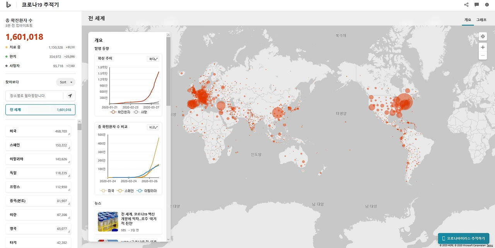Toggle the 사망 series in chart legend
The image size is (495, 248).
140,112
